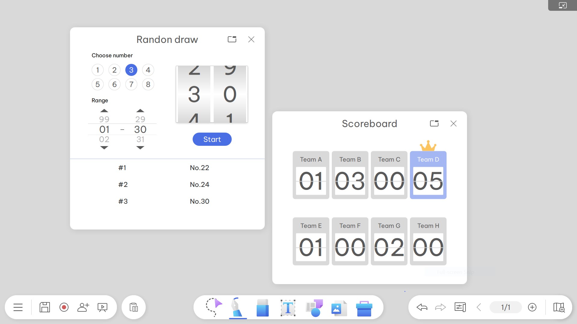Viewport: 577px width, 324px height.
Task: Start screen recording with record icon
Action: 64,307
